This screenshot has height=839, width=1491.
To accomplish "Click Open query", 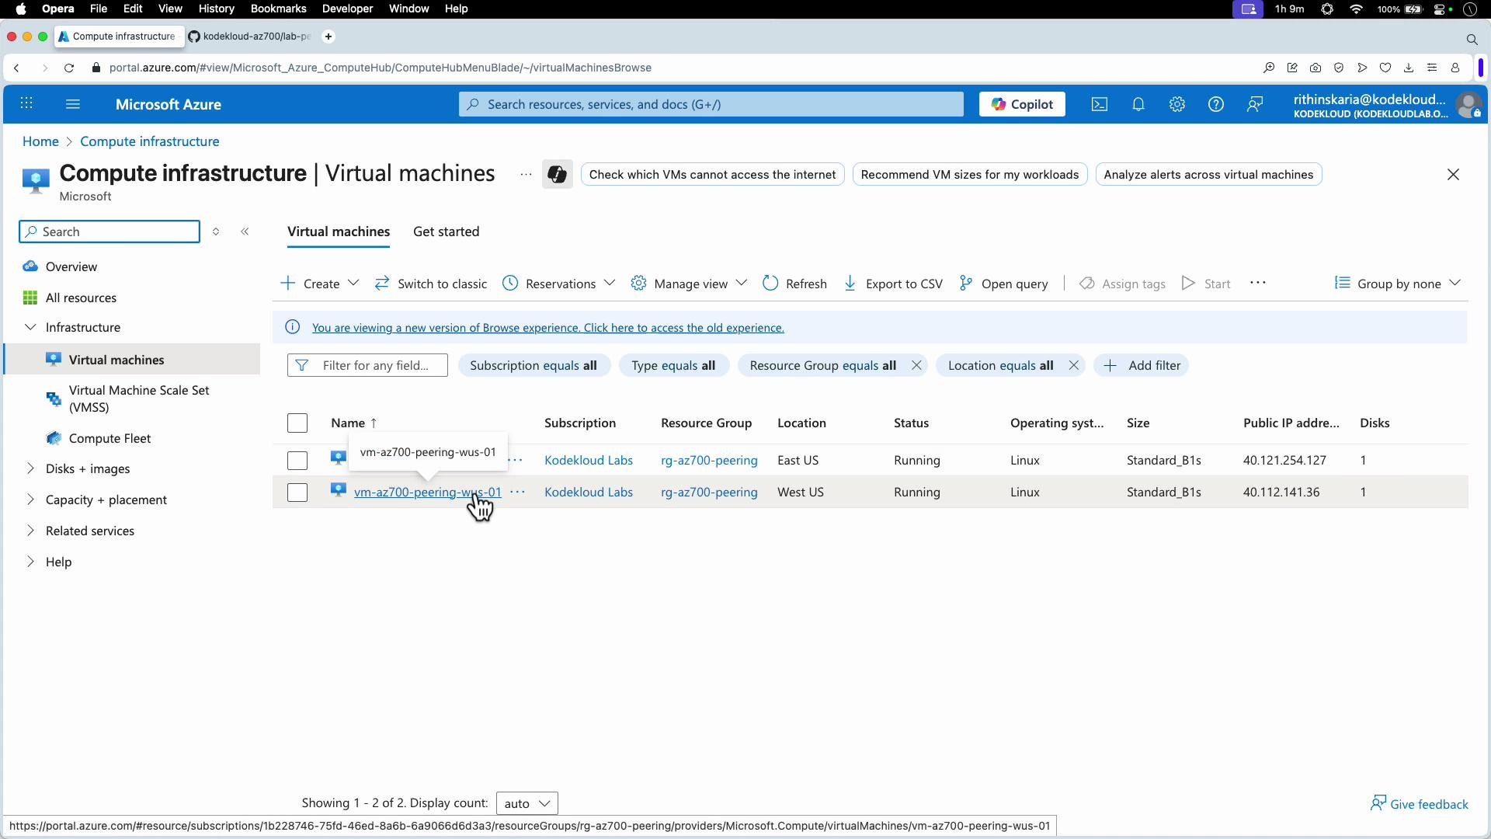I will [x=1003, y=284].
